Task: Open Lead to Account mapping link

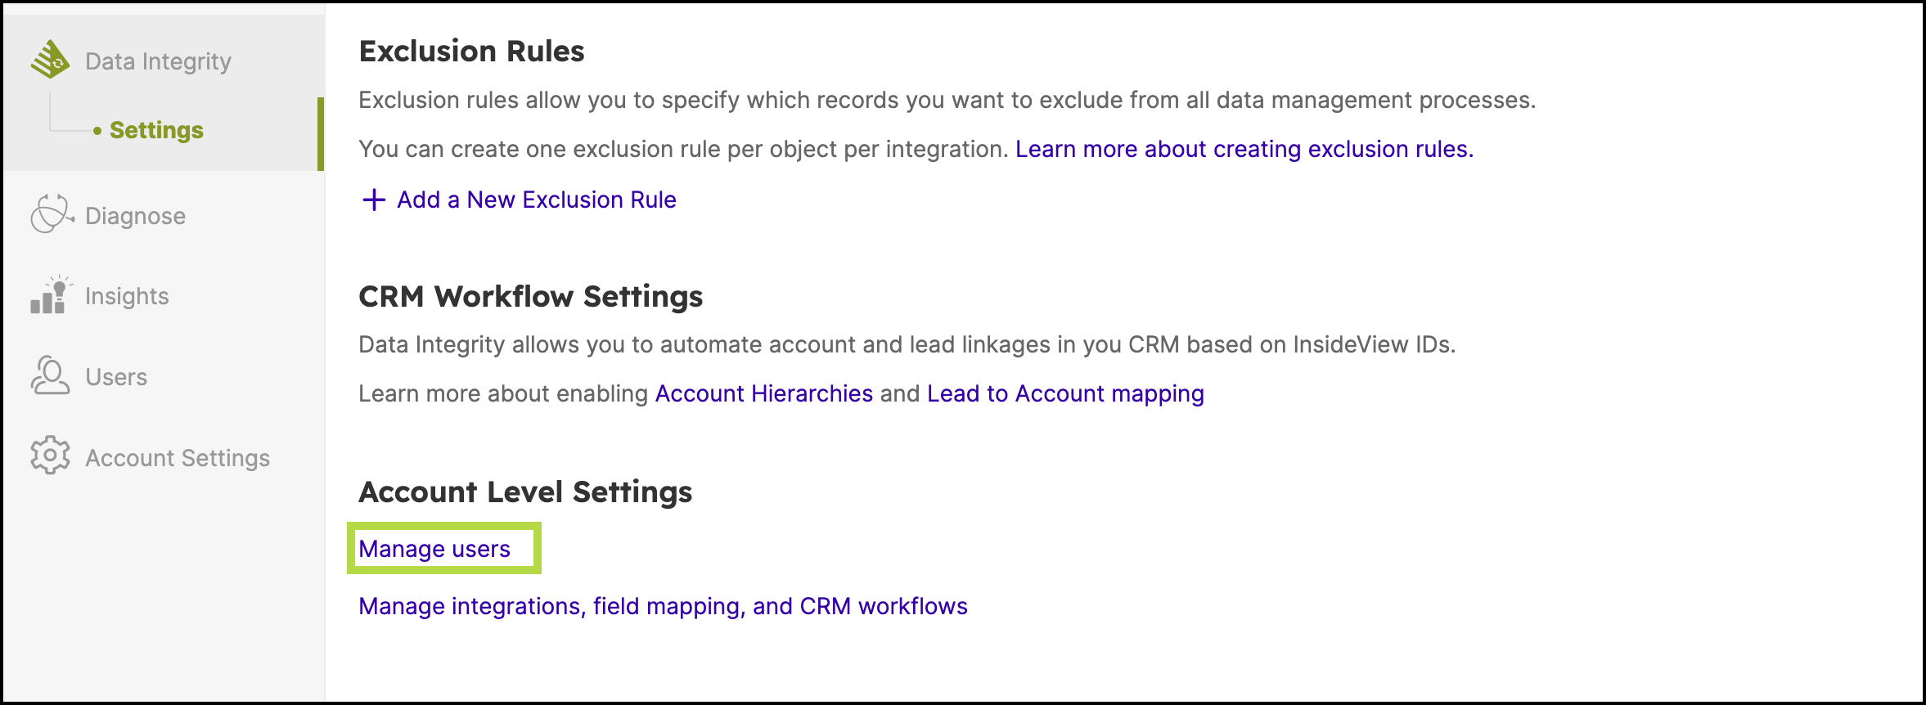Action: click(x=1065, y=393)
